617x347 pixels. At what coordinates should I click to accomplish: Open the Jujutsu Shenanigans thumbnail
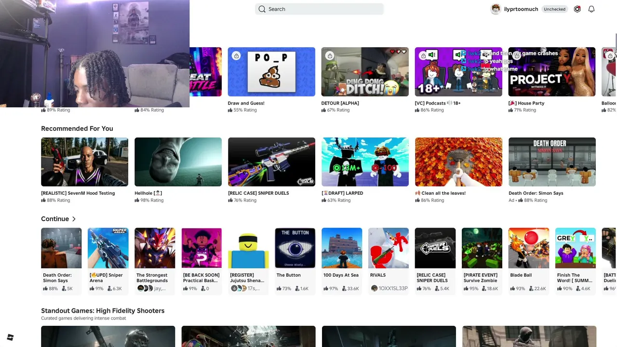point(248,248)
